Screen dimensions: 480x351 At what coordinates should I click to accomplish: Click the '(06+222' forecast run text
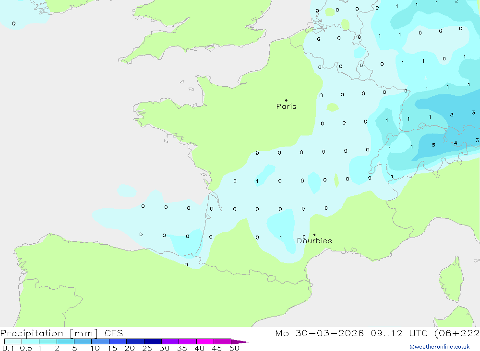pos(457,333)
